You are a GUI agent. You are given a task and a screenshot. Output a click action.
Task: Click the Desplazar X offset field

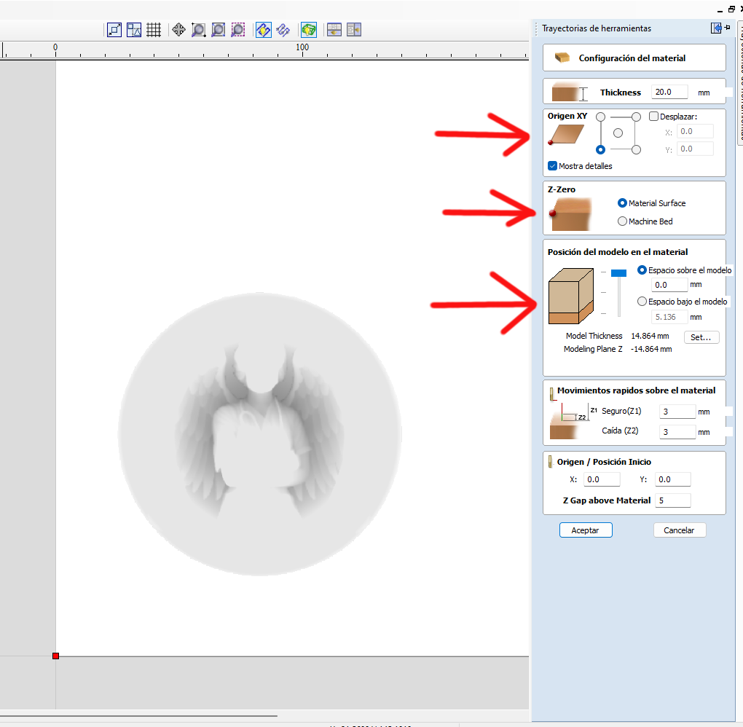point(695,131)
